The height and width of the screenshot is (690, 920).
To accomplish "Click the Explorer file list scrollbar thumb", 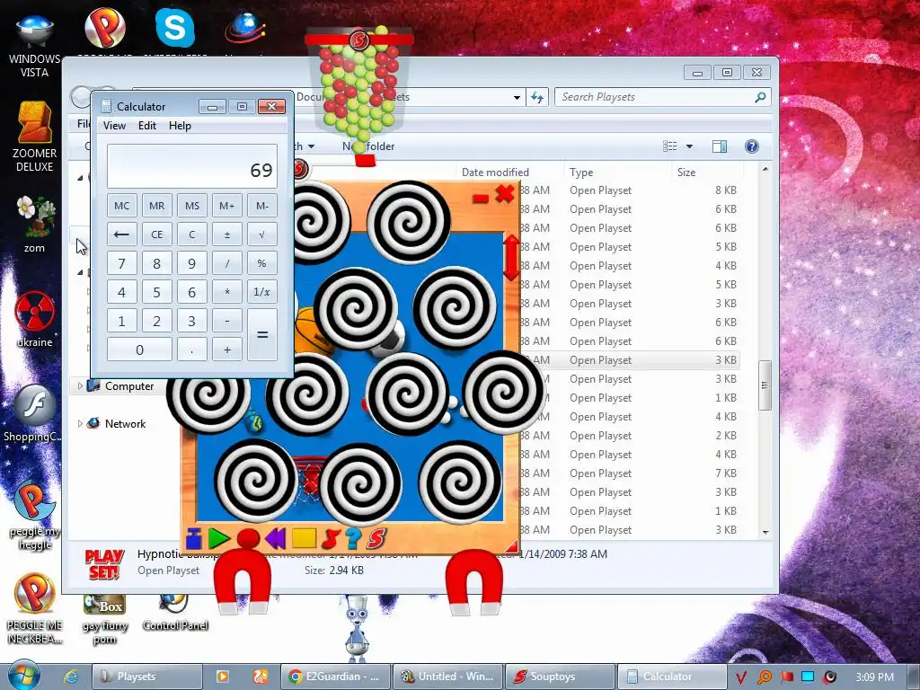I will coord(765,385).
